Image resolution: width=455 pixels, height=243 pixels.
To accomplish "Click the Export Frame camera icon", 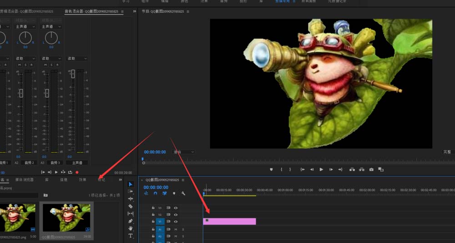I will (x=371, y=169).
